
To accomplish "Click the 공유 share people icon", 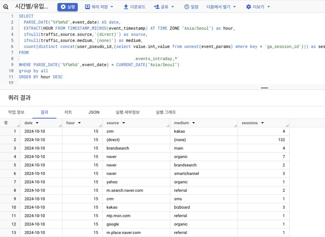I will point(156,7).
